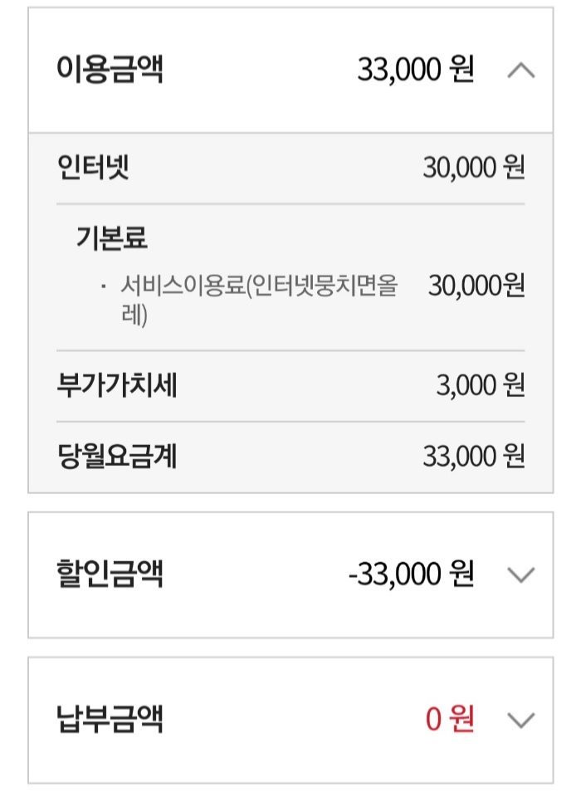Click the red 0 원 payment amount
Viewport: 581px width, 792px height.
click(x=450, y=720)
